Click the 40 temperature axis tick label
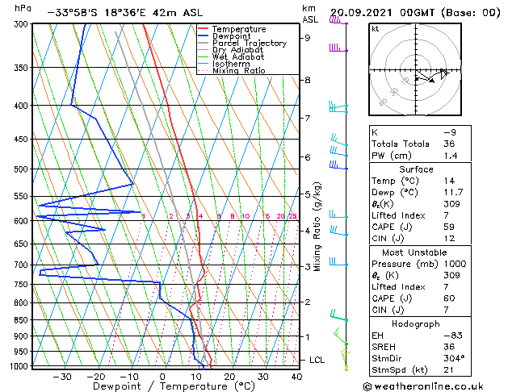 coord(296,377)
